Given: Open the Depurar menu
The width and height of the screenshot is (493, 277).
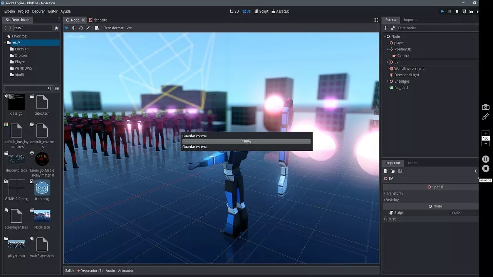Looking at the screenshot, I should 38,11.
